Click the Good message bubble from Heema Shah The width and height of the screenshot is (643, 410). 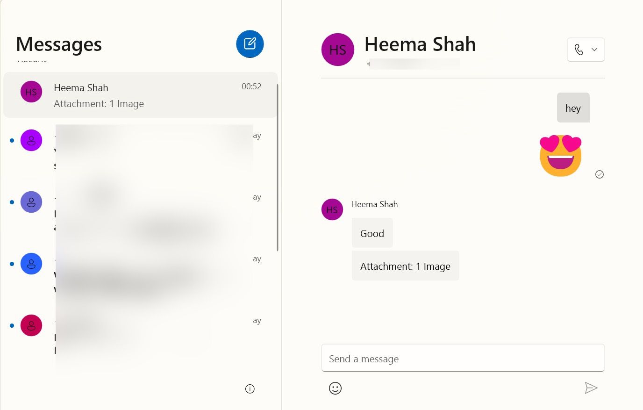pyautogui.click(x=372, y=233)
